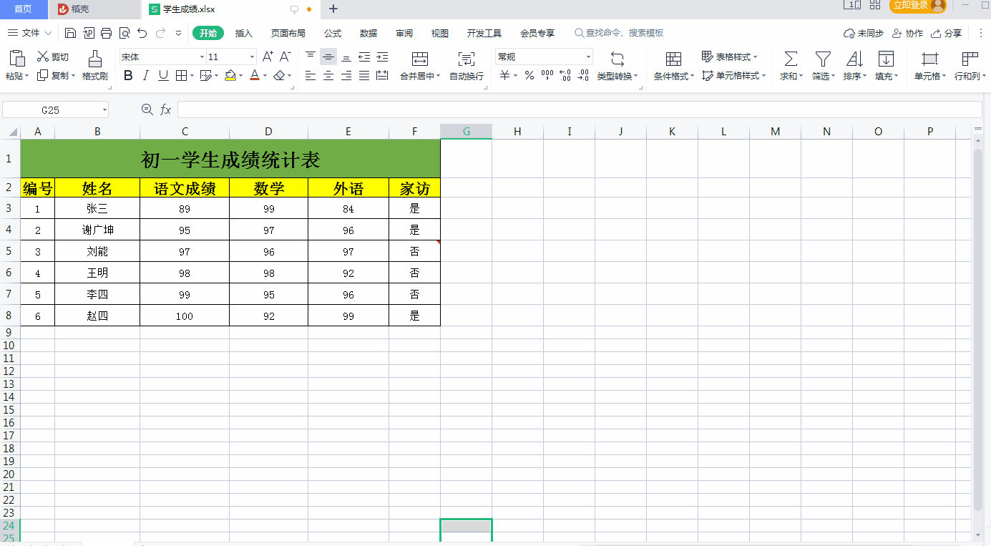This screenshot has width=991, height=546.
Task: Toggle Bold formatting
Action: point(129,76)
